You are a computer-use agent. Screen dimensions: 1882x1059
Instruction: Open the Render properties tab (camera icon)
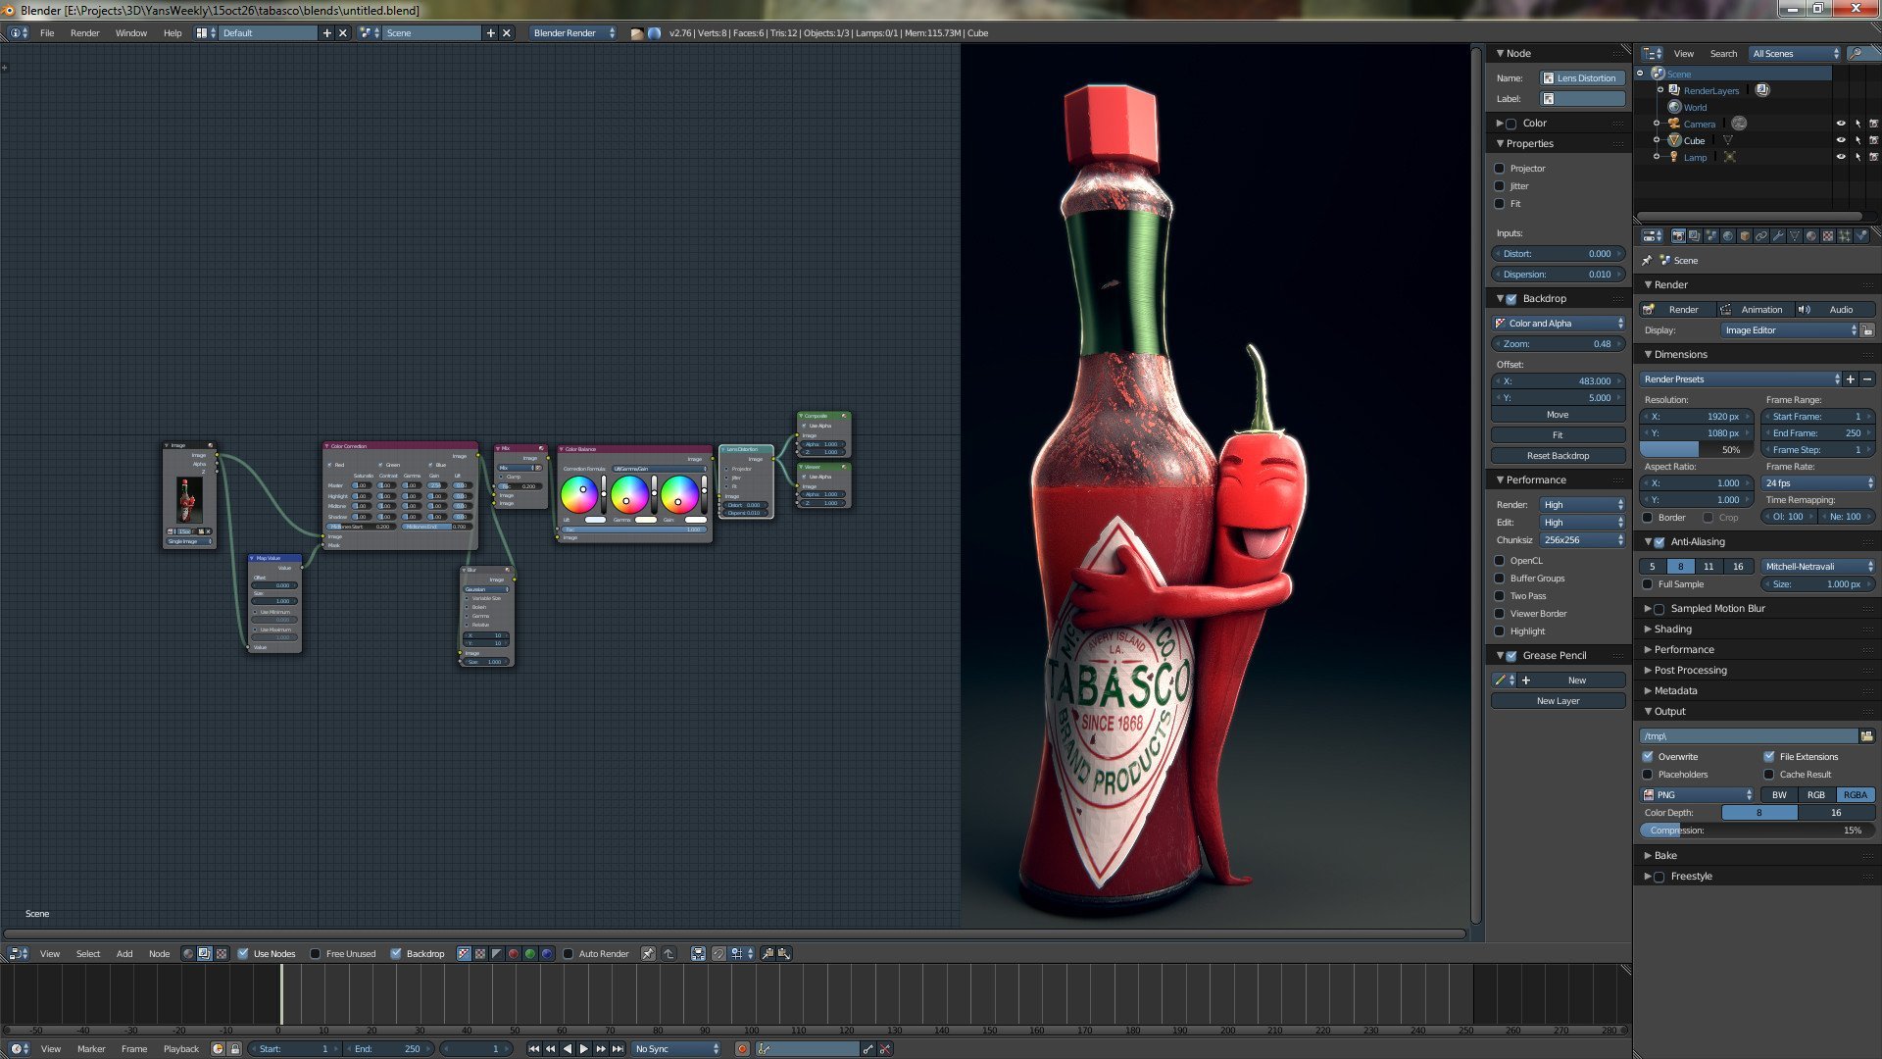coord(1678,236)
